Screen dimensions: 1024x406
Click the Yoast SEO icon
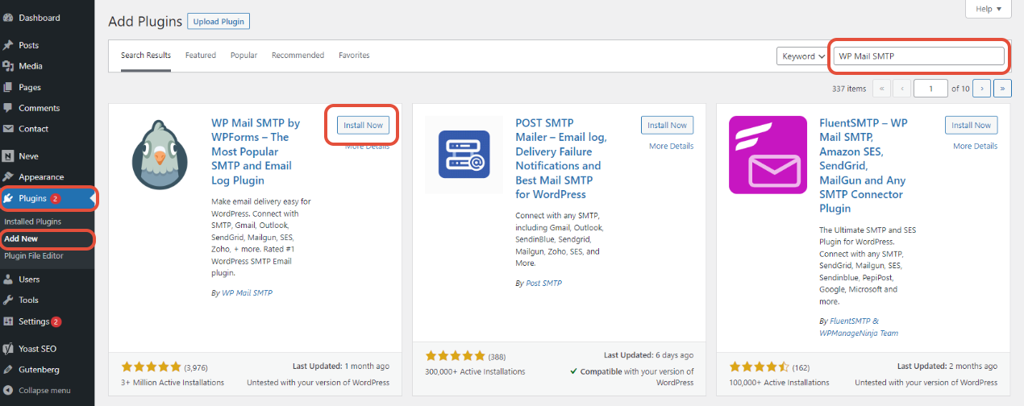click(x=8, y=349)
